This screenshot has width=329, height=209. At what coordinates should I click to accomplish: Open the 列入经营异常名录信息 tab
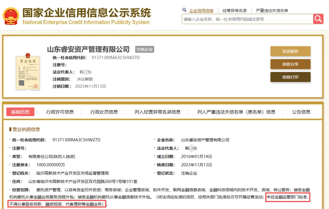click(x=157, y=112)
